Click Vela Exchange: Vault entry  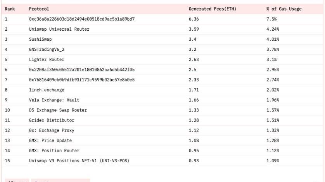click(54, 100)
